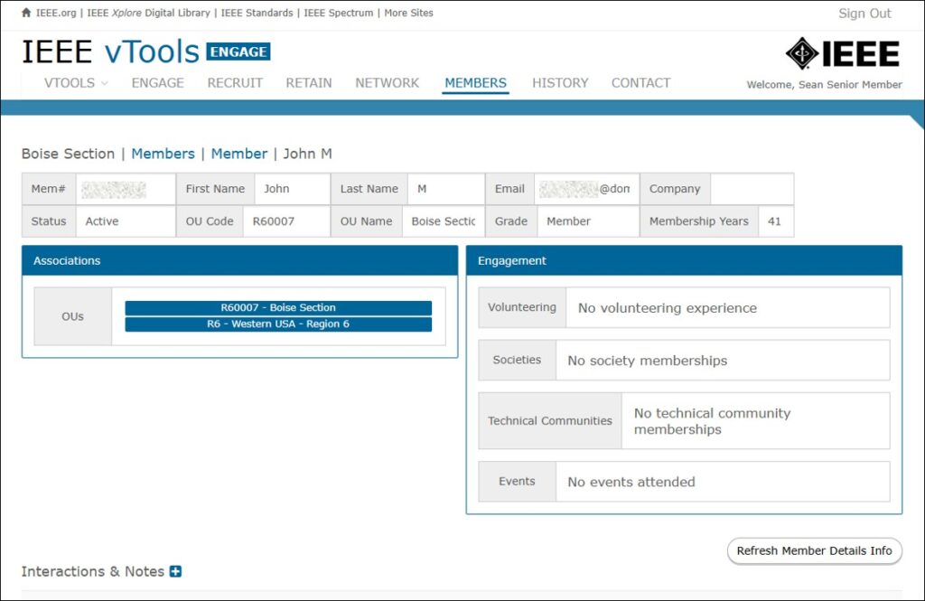Click the Technical Communities row label
This screenshot has height=601, width=925.
point(550,421)
